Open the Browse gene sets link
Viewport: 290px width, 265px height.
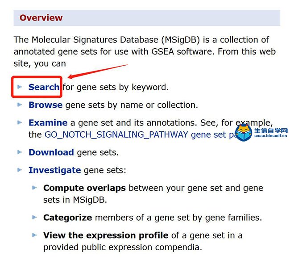click(46, 105)
